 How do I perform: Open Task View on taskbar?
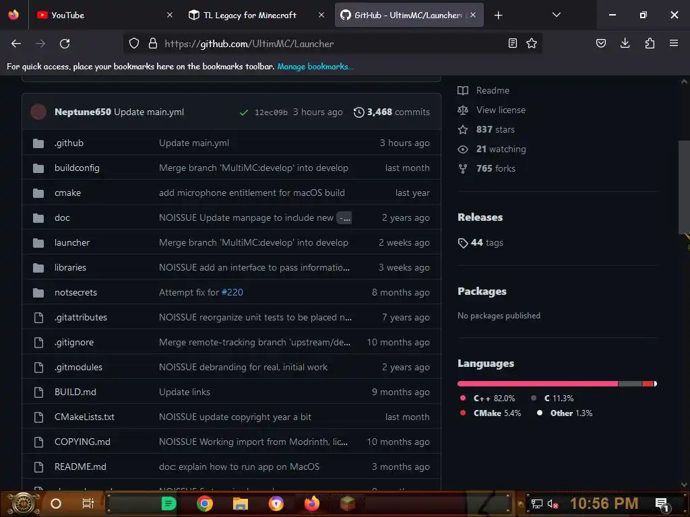(x=88, y=504)
